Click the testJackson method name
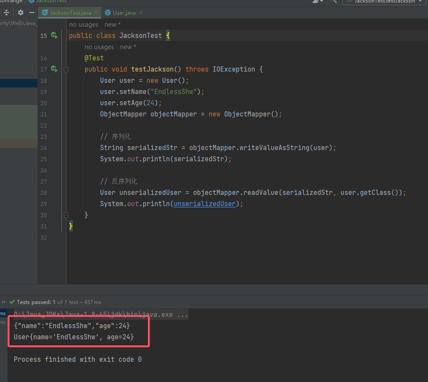Image resolution: width=428 pixels, height=382 pixels. coord(152,69)
